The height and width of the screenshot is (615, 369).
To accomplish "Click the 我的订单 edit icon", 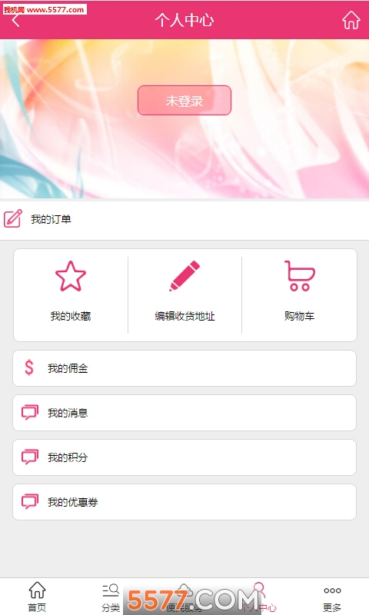I will point(13,219).
